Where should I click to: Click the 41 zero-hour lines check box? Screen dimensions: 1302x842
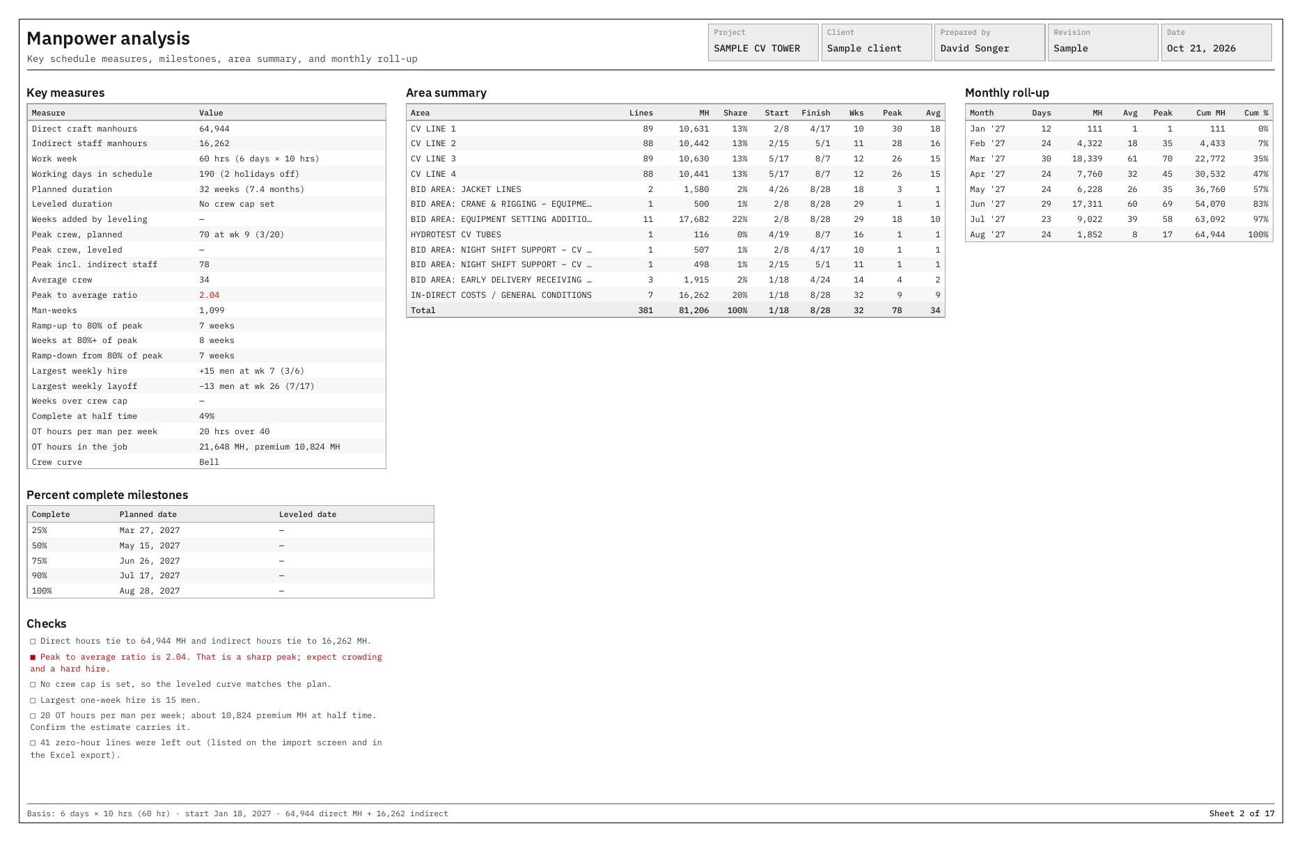click(33, 743)
